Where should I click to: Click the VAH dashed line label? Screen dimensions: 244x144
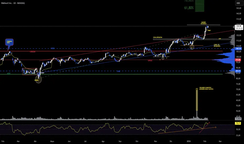coord(53,48)
